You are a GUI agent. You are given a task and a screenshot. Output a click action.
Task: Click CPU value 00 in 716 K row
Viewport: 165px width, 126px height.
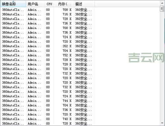tap(48, 14)
